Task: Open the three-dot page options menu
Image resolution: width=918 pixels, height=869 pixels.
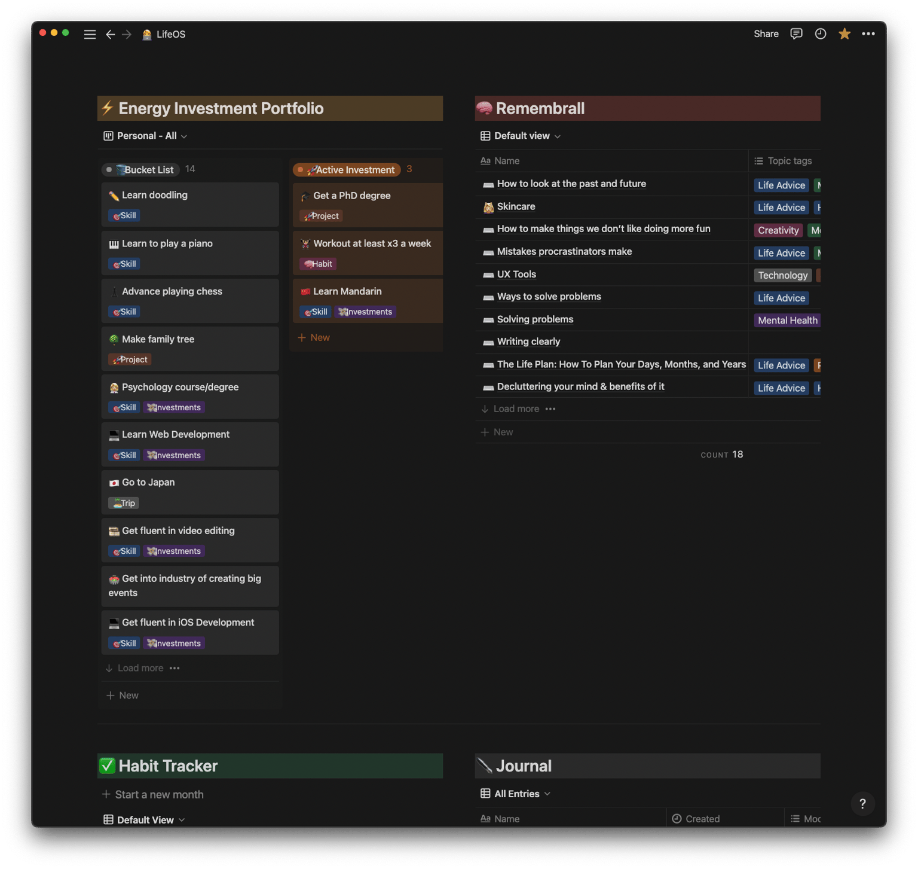Action: [868, 33]
